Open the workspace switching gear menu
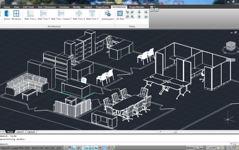Screen dimensions: 239x150 point(228,148)
